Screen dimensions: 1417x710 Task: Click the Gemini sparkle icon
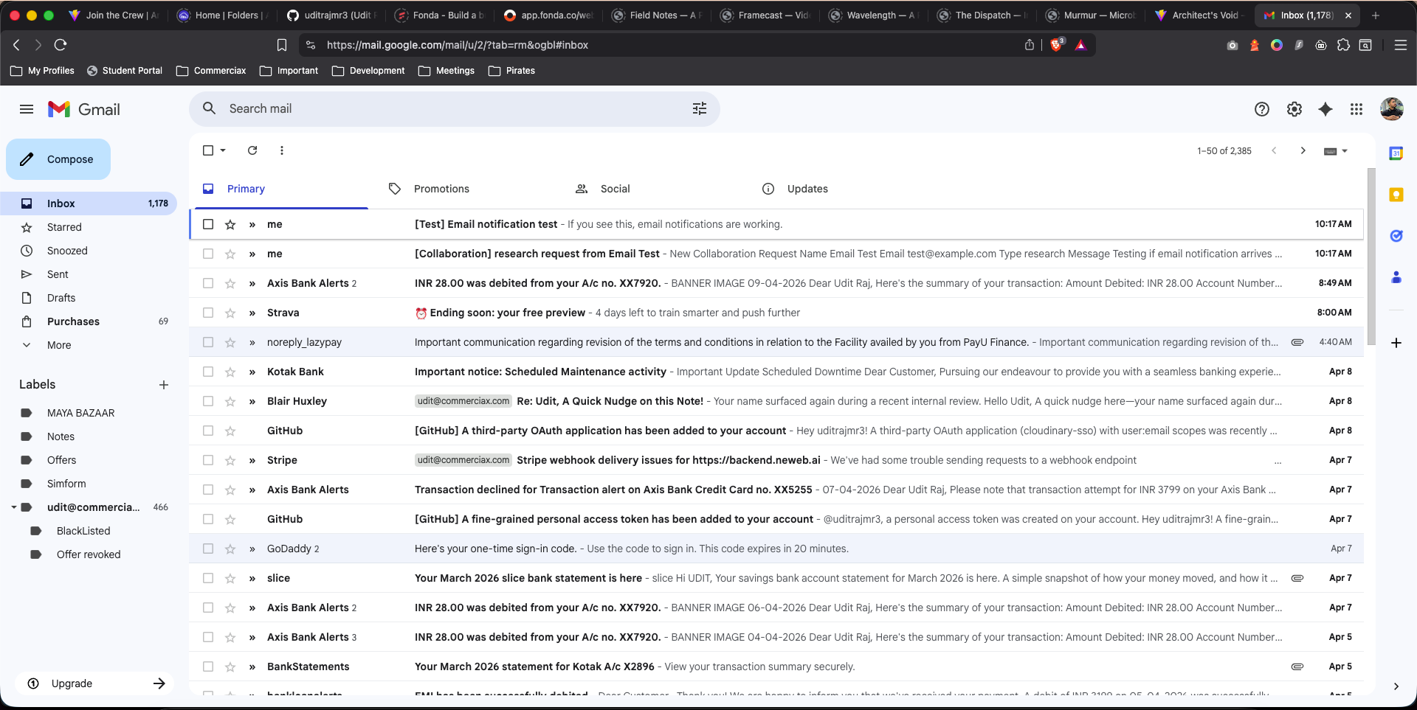point(1325,109)
